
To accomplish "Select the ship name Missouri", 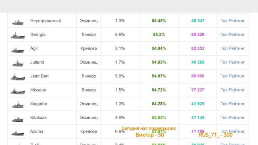I will pos(38,90).
